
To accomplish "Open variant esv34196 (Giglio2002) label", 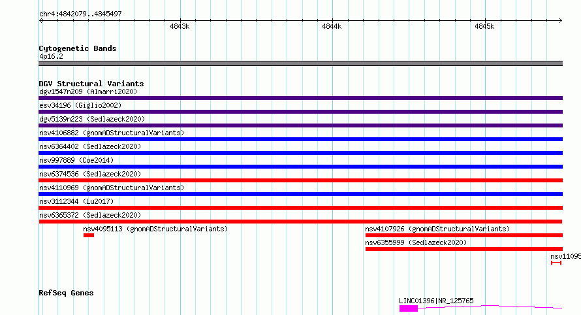I will click(80, 105).
